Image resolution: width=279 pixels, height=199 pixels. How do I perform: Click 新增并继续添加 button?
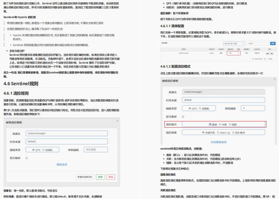(x=85, y=177)
